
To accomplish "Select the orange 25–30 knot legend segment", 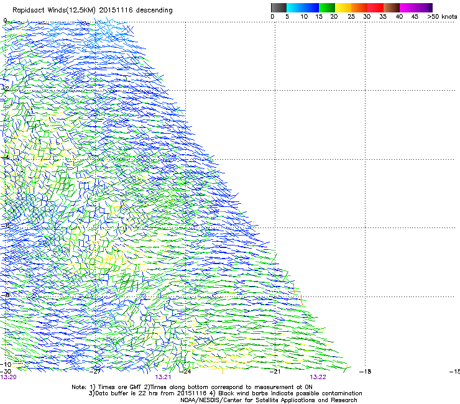I will [359, 7].
